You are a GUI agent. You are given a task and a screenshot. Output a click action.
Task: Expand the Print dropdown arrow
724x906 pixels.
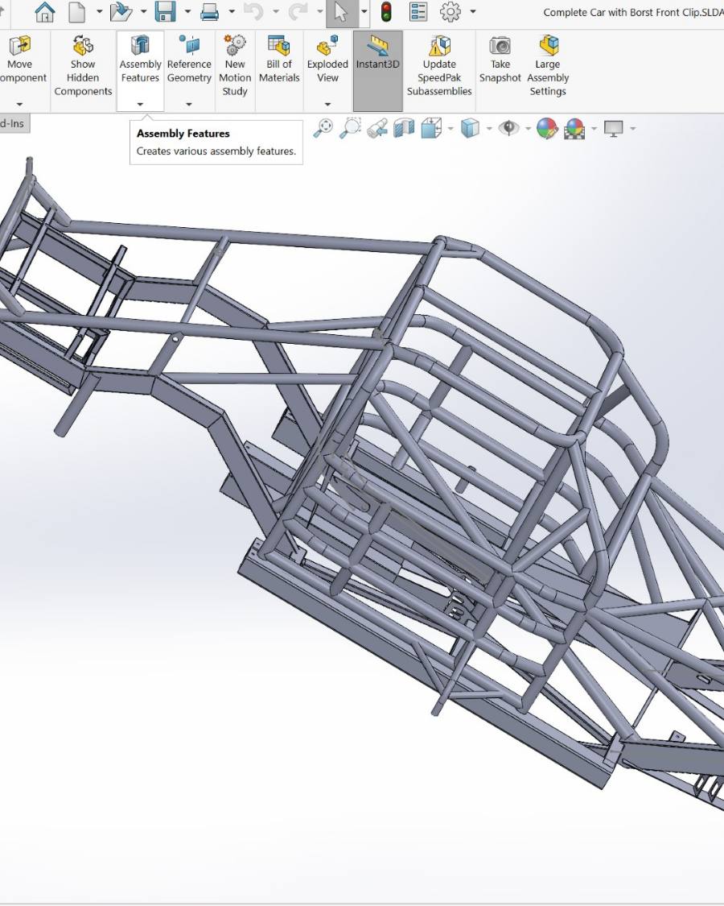232,11
